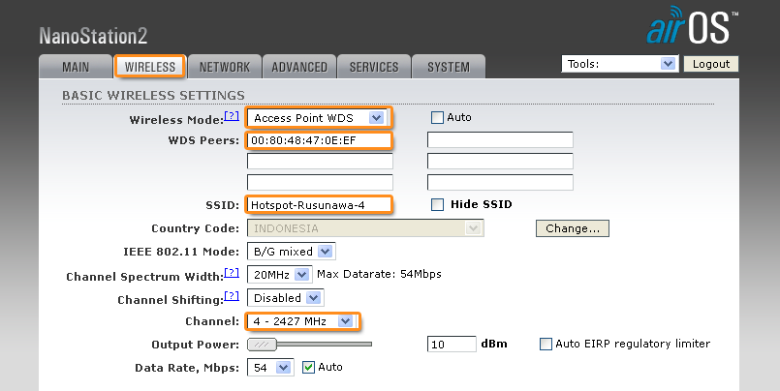Expand the IEEE 802.11 Mode dropdown
Image resolution: width=780 pixels, height=391 pixels.
coord(291,252)
